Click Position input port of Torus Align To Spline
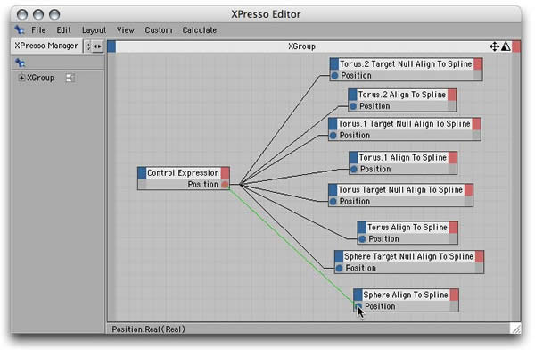Image resolution: width=535 pixels, height=350 pixels. coord(362,239)
